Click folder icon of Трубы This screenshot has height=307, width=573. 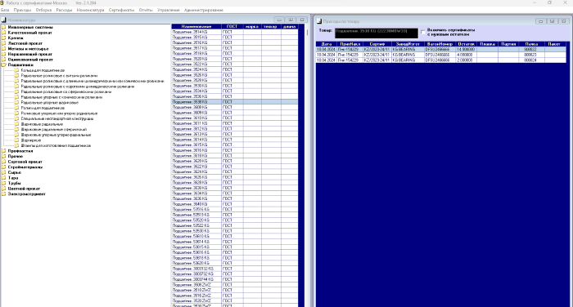pyautogui.click(x=3, y=183)
